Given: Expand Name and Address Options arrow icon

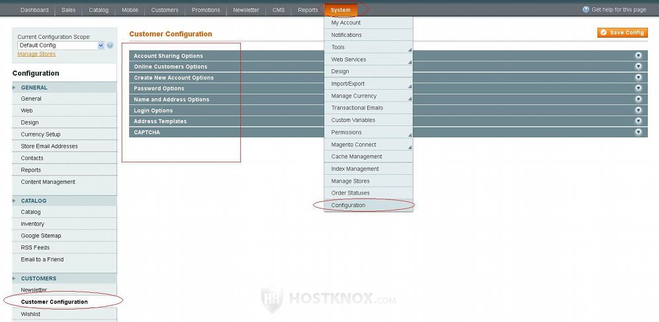Looking at the screenshot, I should (x=638, y=100).
